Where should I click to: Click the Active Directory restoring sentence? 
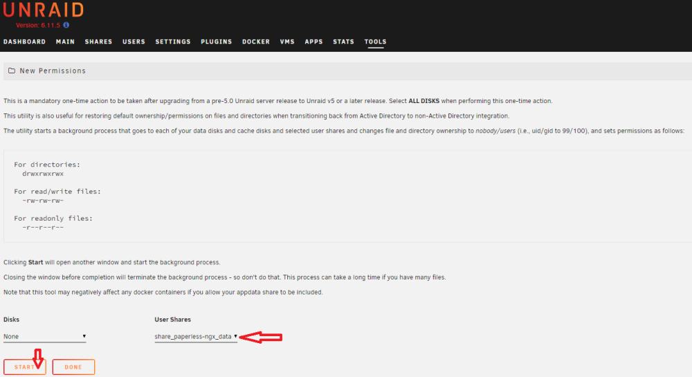257,116
